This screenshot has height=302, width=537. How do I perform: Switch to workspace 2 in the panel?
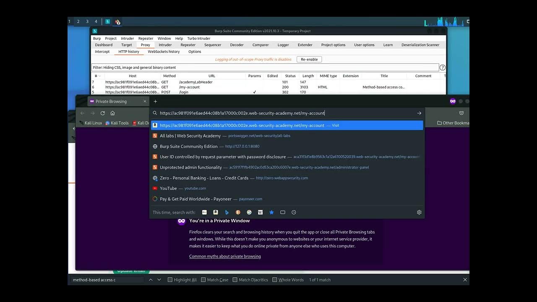(78, 21)
